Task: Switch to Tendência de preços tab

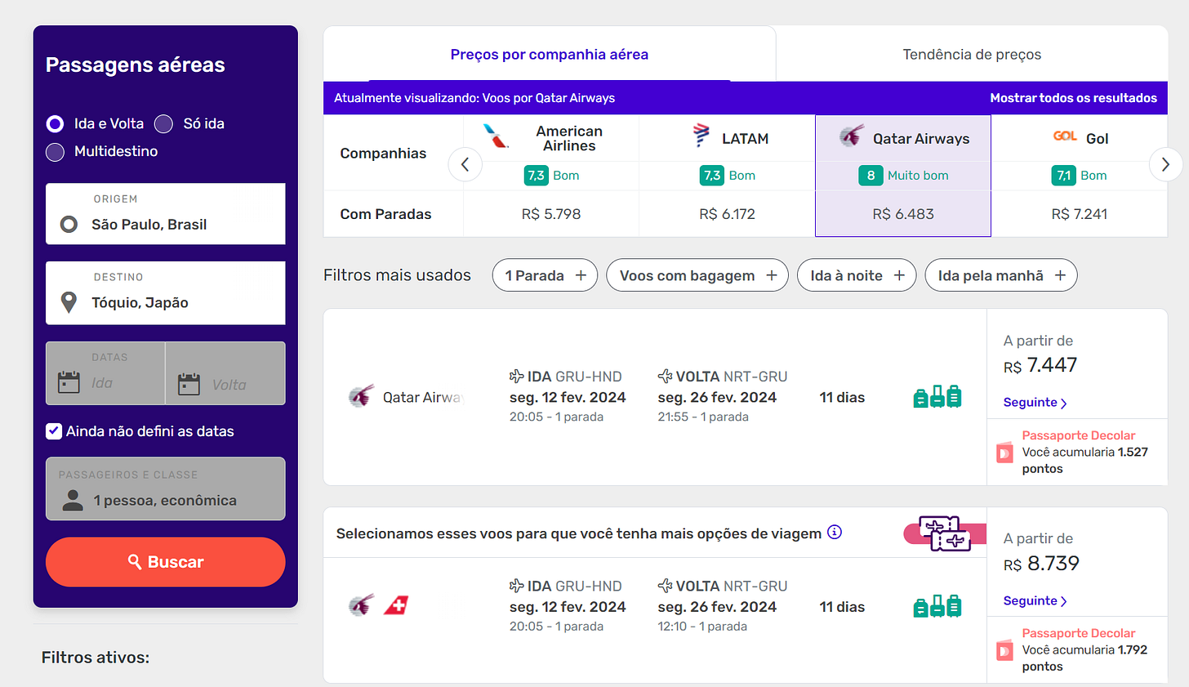Action: tap(972, 55)
